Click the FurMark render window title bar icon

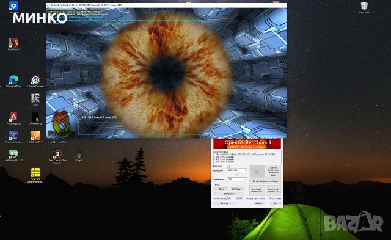pos(48,5)
